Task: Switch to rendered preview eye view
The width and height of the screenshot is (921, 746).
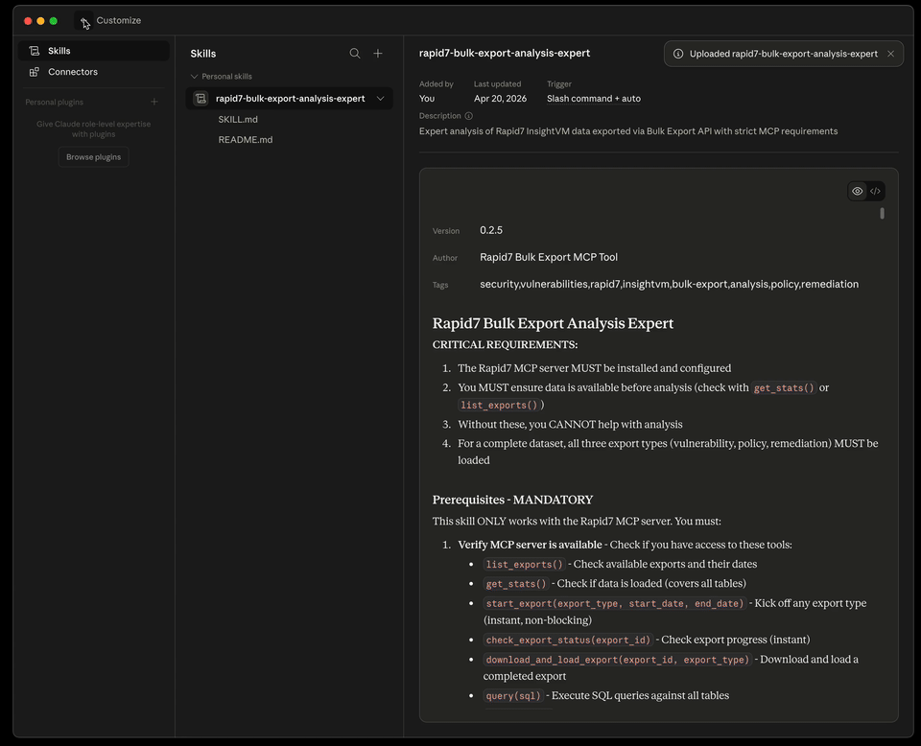Action: [x=858, y=191]
